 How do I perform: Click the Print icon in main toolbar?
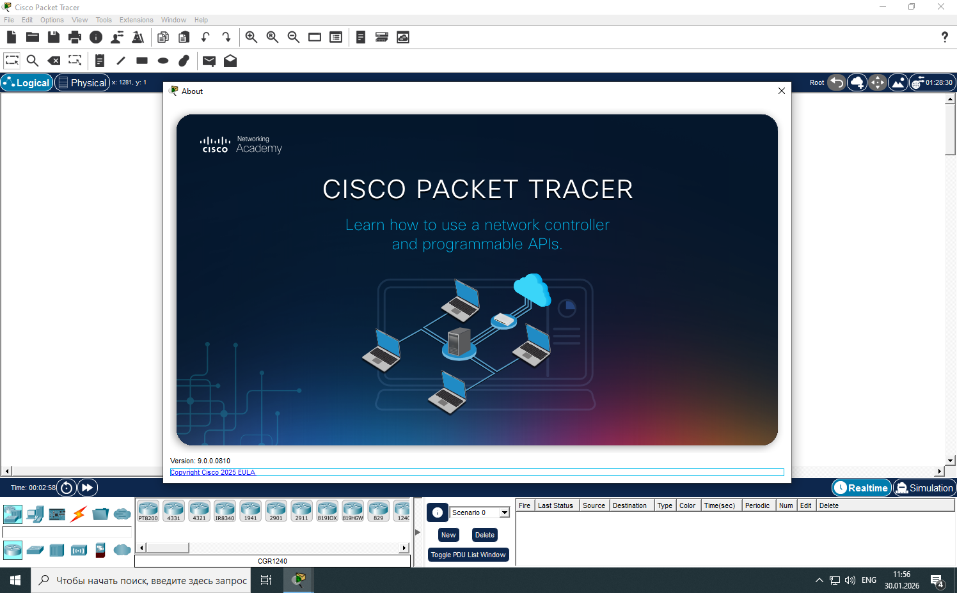click(75, 37)
